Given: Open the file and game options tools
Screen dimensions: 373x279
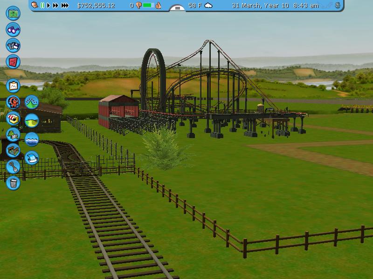Looking at the screenshot, I should 13,46.
